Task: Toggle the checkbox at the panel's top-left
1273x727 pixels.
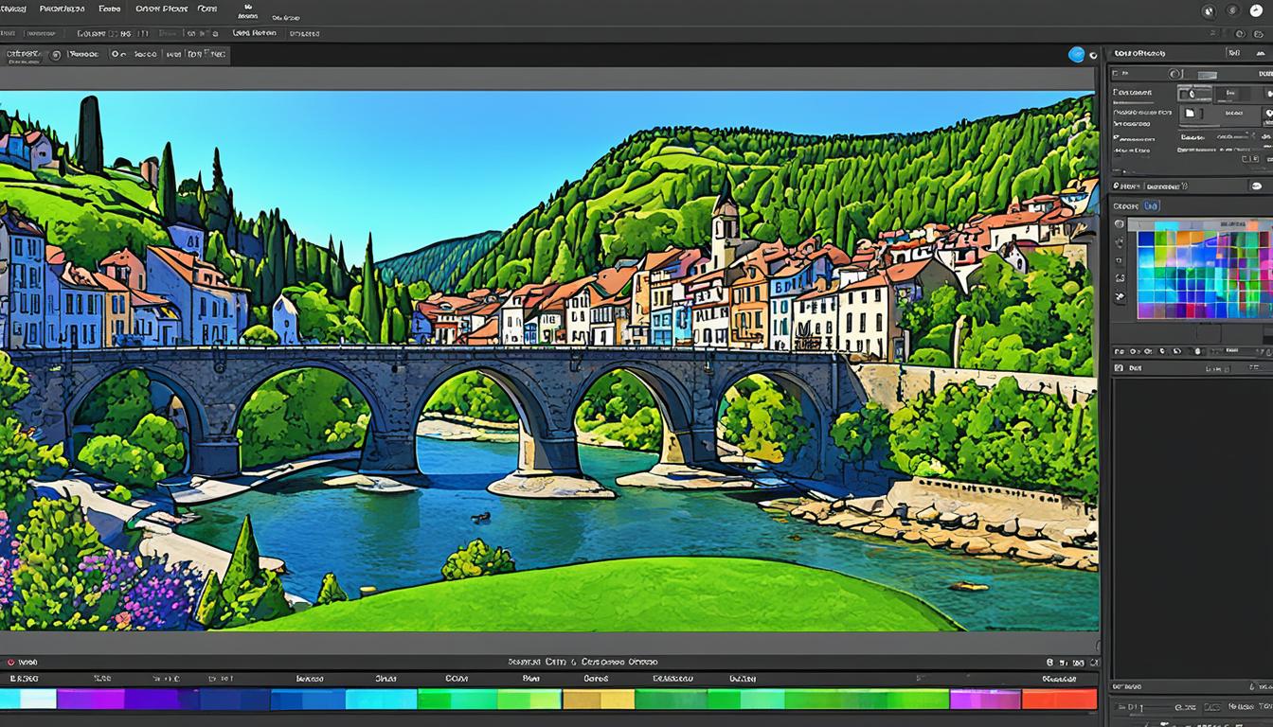Action: pos(1115,72)
